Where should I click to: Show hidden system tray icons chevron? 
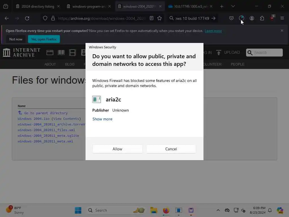pos(218,210)
